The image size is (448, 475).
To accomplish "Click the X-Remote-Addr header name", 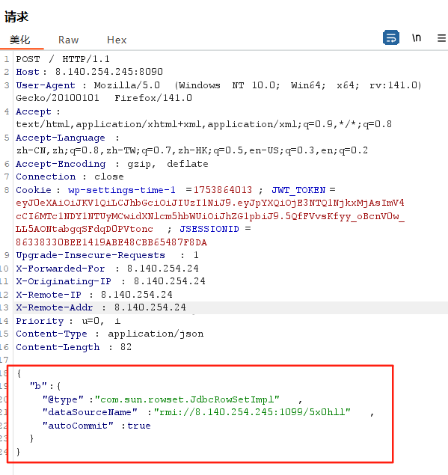I will click(x=55, y=307).
